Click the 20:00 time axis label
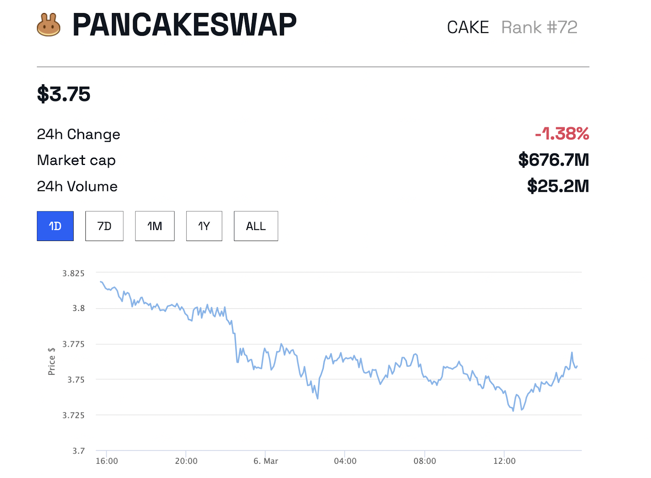Screen dimensions: 651x478 tap(186, 461)
